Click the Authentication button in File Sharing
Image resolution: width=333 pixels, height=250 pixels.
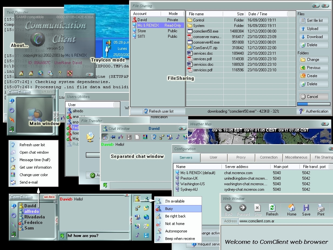pos(314,111)
